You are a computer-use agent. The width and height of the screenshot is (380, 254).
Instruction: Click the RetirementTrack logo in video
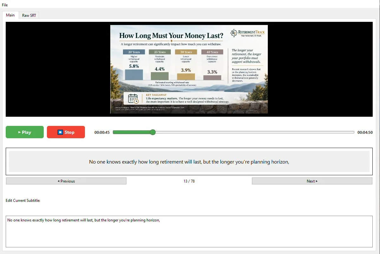[247, 33]
